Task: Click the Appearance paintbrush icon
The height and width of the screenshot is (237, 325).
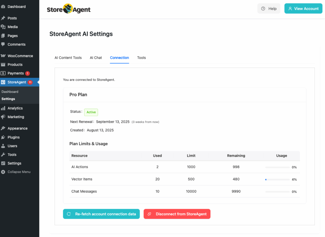Action: point(3,128)
